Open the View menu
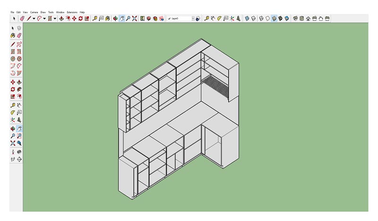This screenshot has height=221, width=378. [26, 12]
